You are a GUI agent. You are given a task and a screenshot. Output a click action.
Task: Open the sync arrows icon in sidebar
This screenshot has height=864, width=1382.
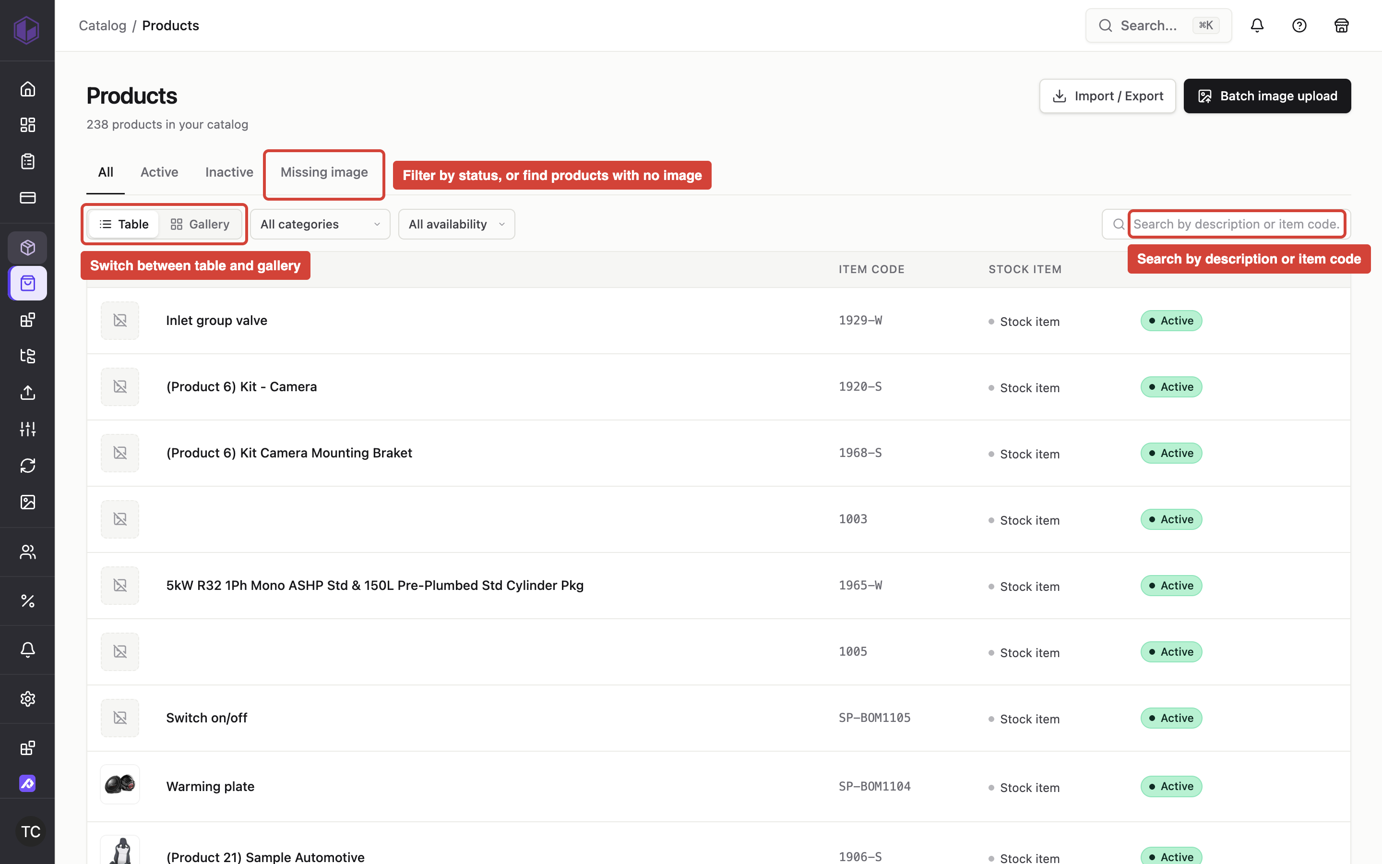27,466
